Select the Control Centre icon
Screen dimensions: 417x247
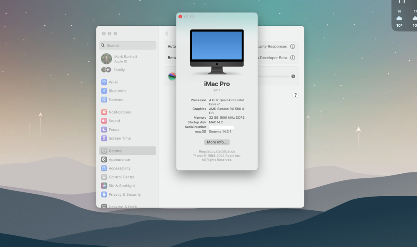click(x=104, y=177)
